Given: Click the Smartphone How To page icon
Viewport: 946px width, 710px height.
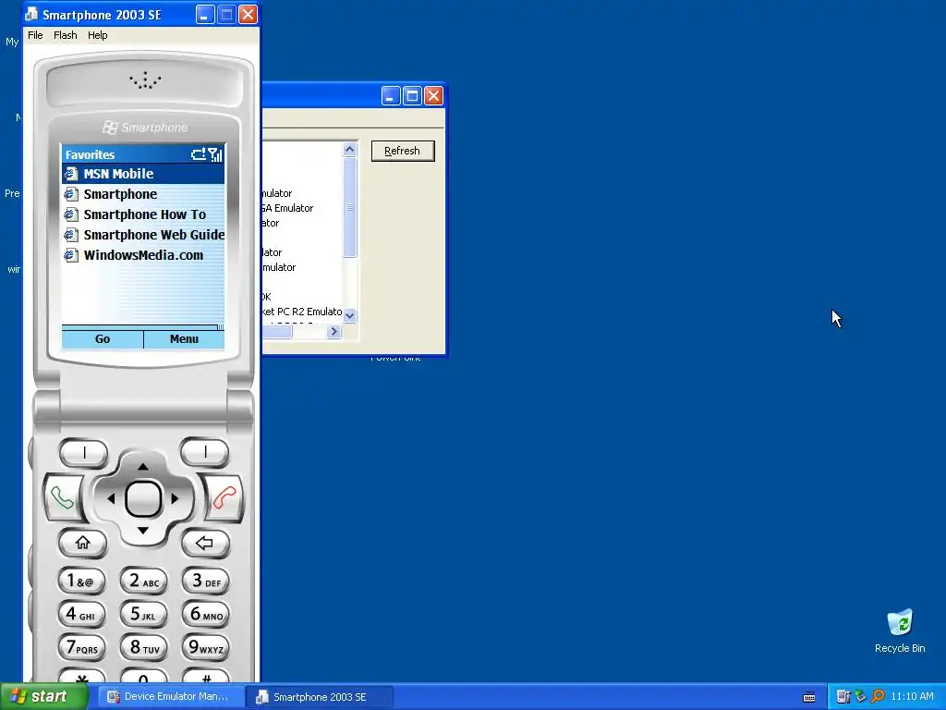Looking at the screenshot, I should (71, 214).
